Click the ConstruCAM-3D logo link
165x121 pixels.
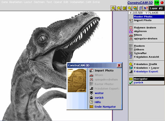click(x=140, y=3)
